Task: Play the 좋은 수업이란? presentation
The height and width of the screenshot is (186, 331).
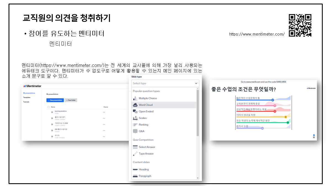Action: (x=52, y=118)
